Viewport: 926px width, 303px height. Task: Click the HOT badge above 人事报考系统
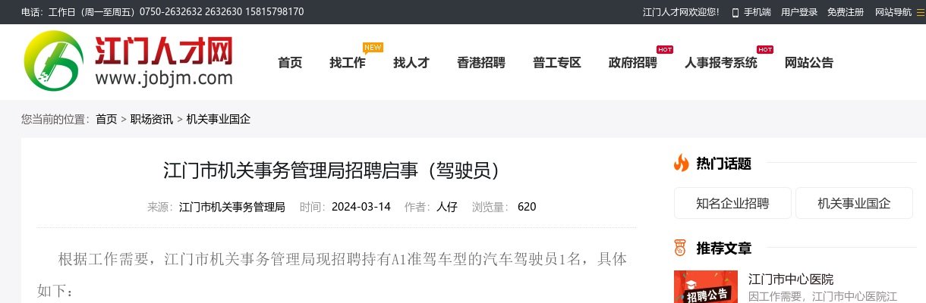(x=765, y=49)
